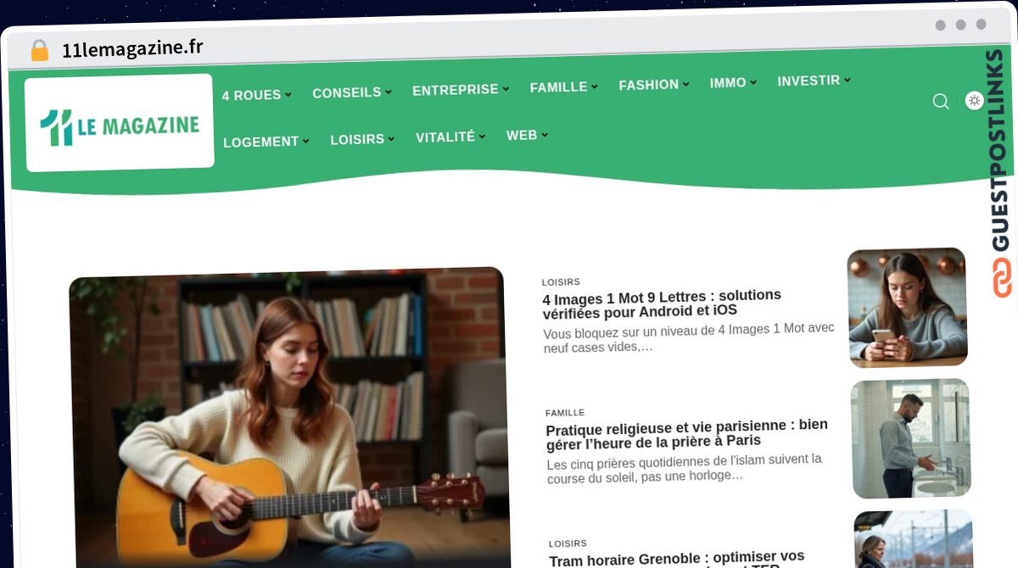Expand the chevron next to FASHION
Viewport: 1018px width, 568px height.
[x=686, y=83]
